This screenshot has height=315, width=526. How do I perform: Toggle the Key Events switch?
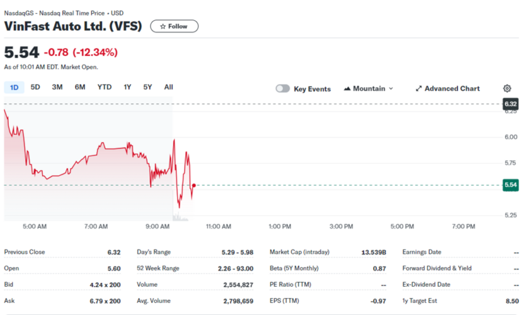282,89
